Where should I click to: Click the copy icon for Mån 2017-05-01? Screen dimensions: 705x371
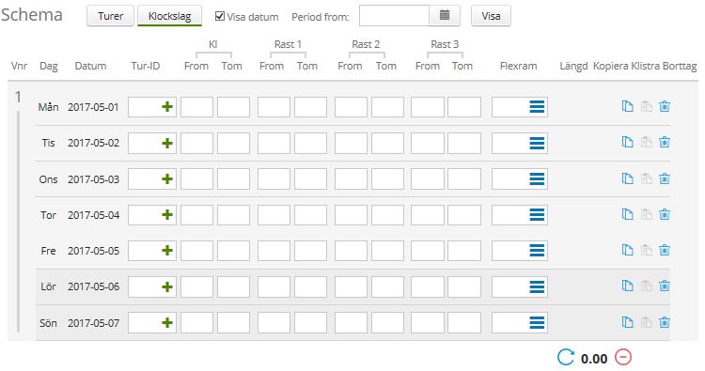627,106
